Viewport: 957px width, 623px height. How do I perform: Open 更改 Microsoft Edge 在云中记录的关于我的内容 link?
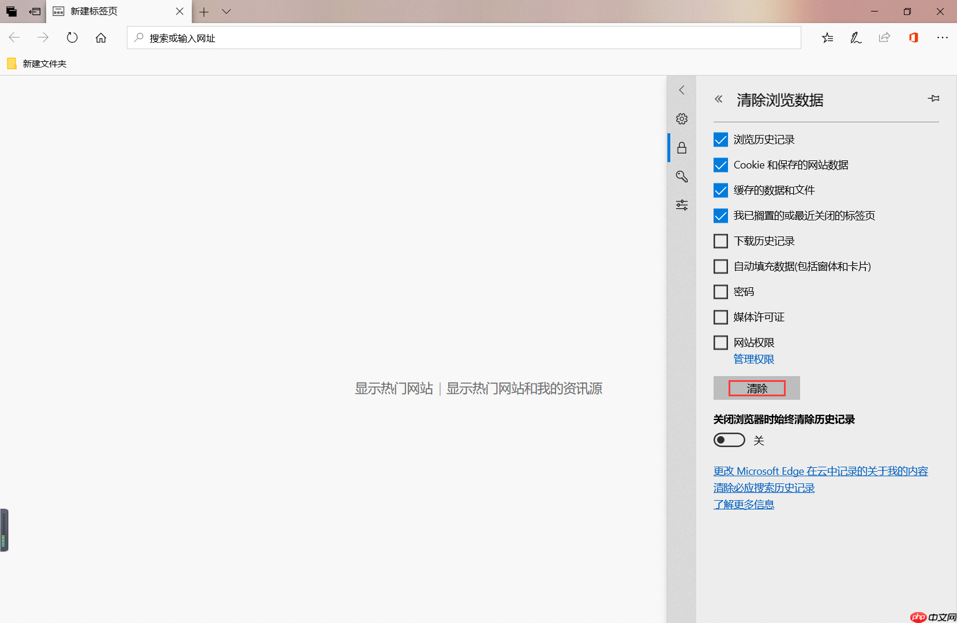tap(821, 471)
